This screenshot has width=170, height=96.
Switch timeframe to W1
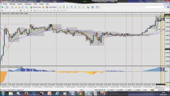[x=51, y=10]
